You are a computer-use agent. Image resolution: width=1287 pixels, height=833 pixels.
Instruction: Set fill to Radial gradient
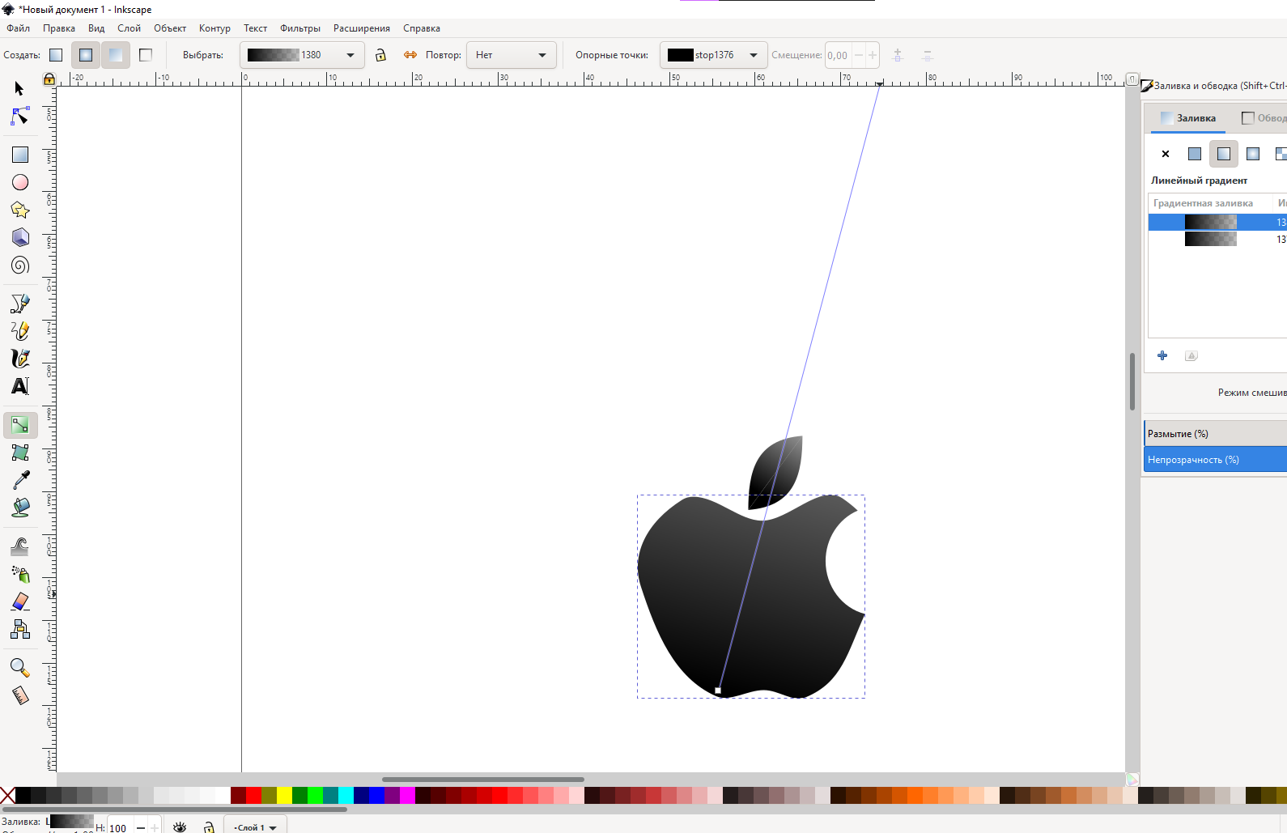pyautogui.click(x=1253, y=154)
